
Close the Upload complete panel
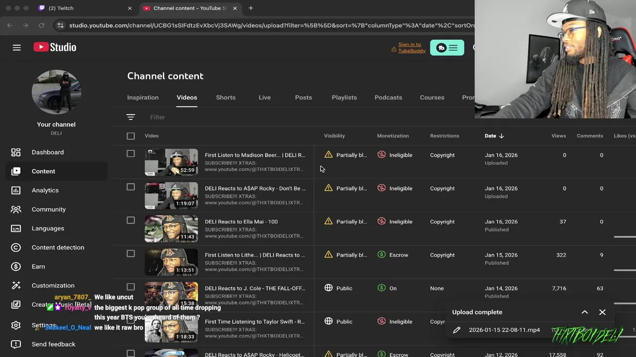tap(602, 312)
